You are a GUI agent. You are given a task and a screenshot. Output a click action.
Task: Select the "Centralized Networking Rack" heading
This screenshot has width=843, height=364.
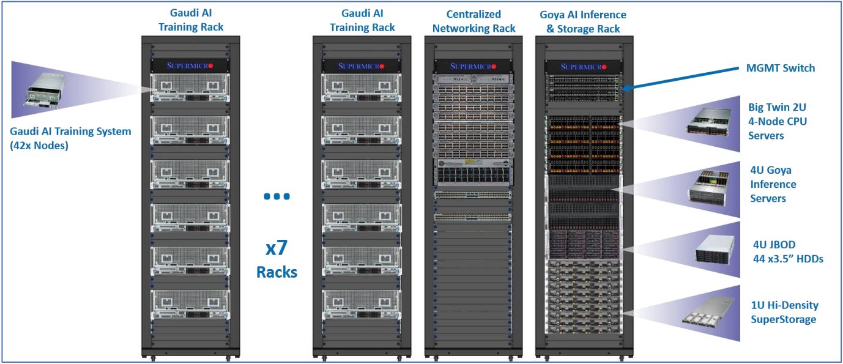click(x=473, y=21)
